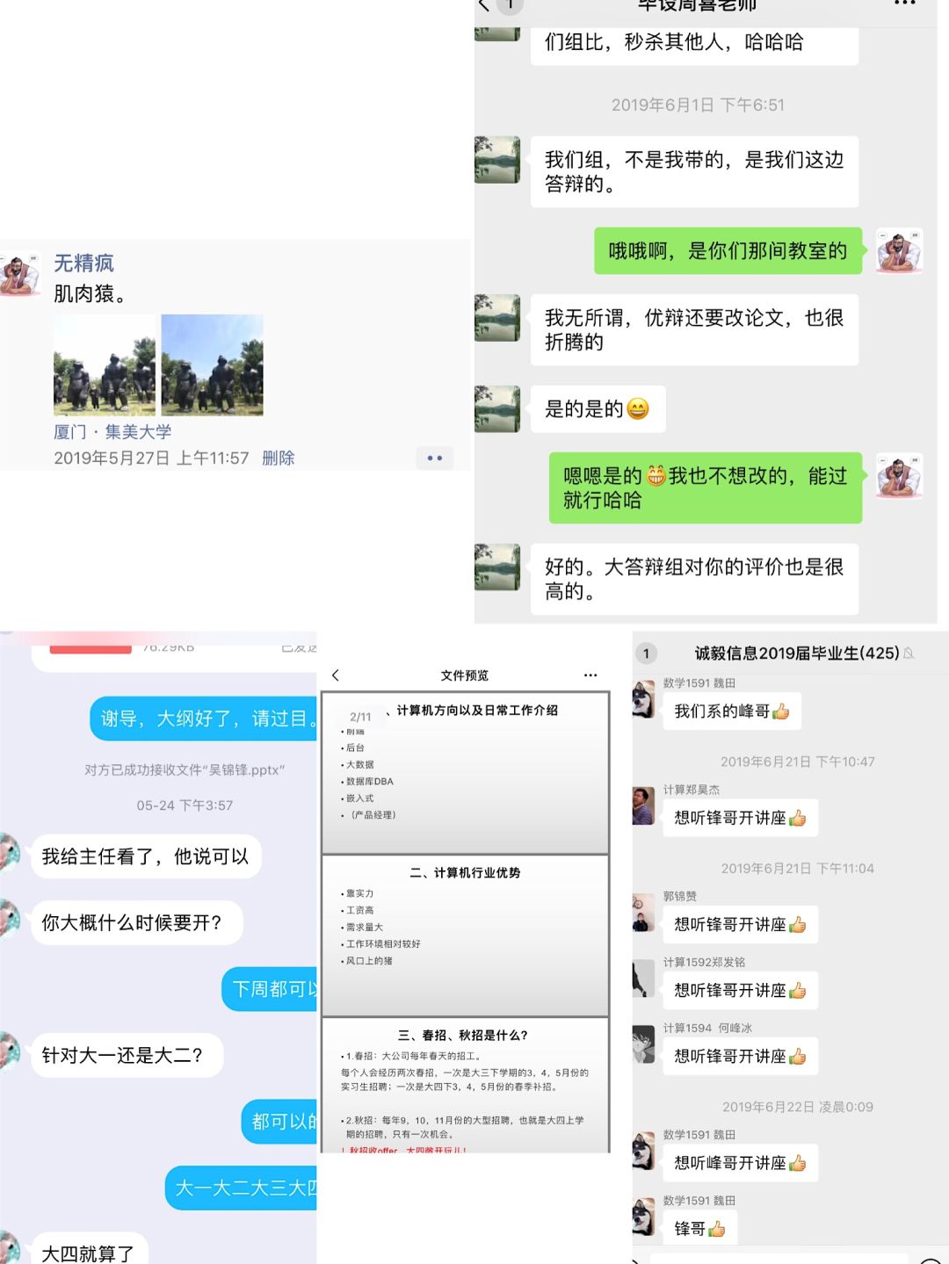This screenshot has width=949, height=1264.
Task: Tap the avatar beside 好的。大答辩组 message
Action: point(497,567)
